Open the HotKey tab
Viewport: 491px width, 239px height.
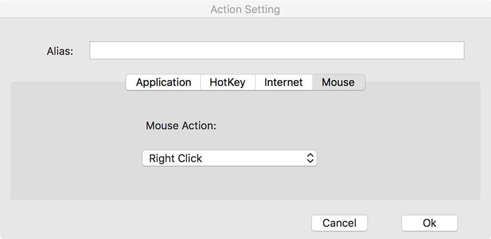[x=228, y=82]
